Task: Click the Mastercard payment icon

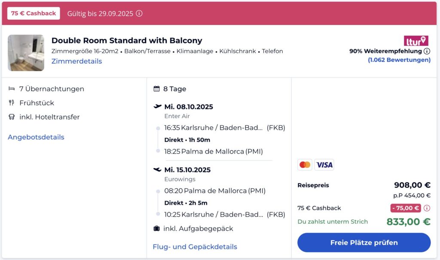Action: point(304,164)
